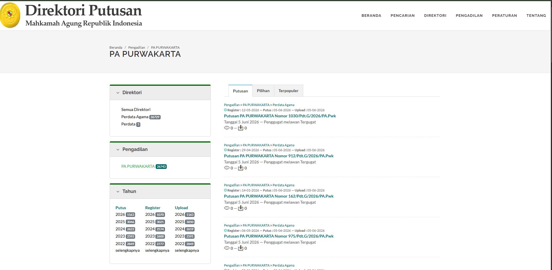Click the Mahkamah Agung logo emblem

coord(10,15)
